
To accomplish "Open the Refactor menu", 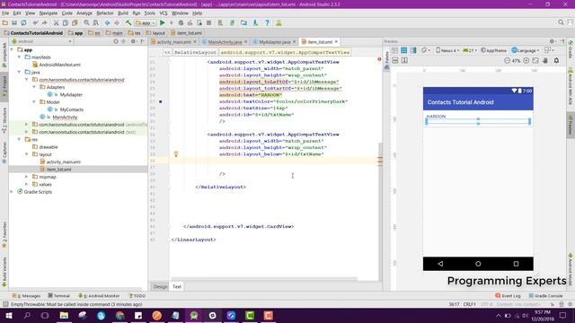I will pos(105,13).
